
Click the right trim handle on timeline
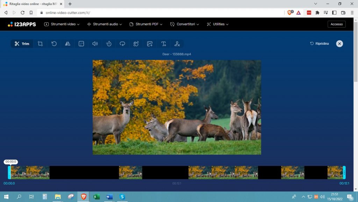[344, 173]
